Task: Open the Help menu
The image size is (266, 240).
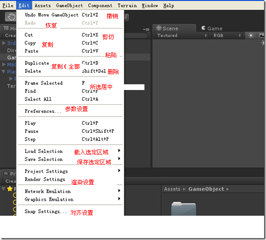Action: click(x=169, y=5)
